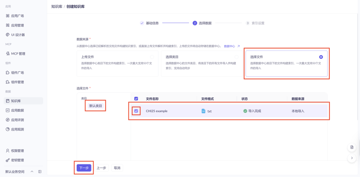The width and height of the screenshot is (360, 177).
Task: Select 应用评测 sidebar text label
Action: [17, 120]
